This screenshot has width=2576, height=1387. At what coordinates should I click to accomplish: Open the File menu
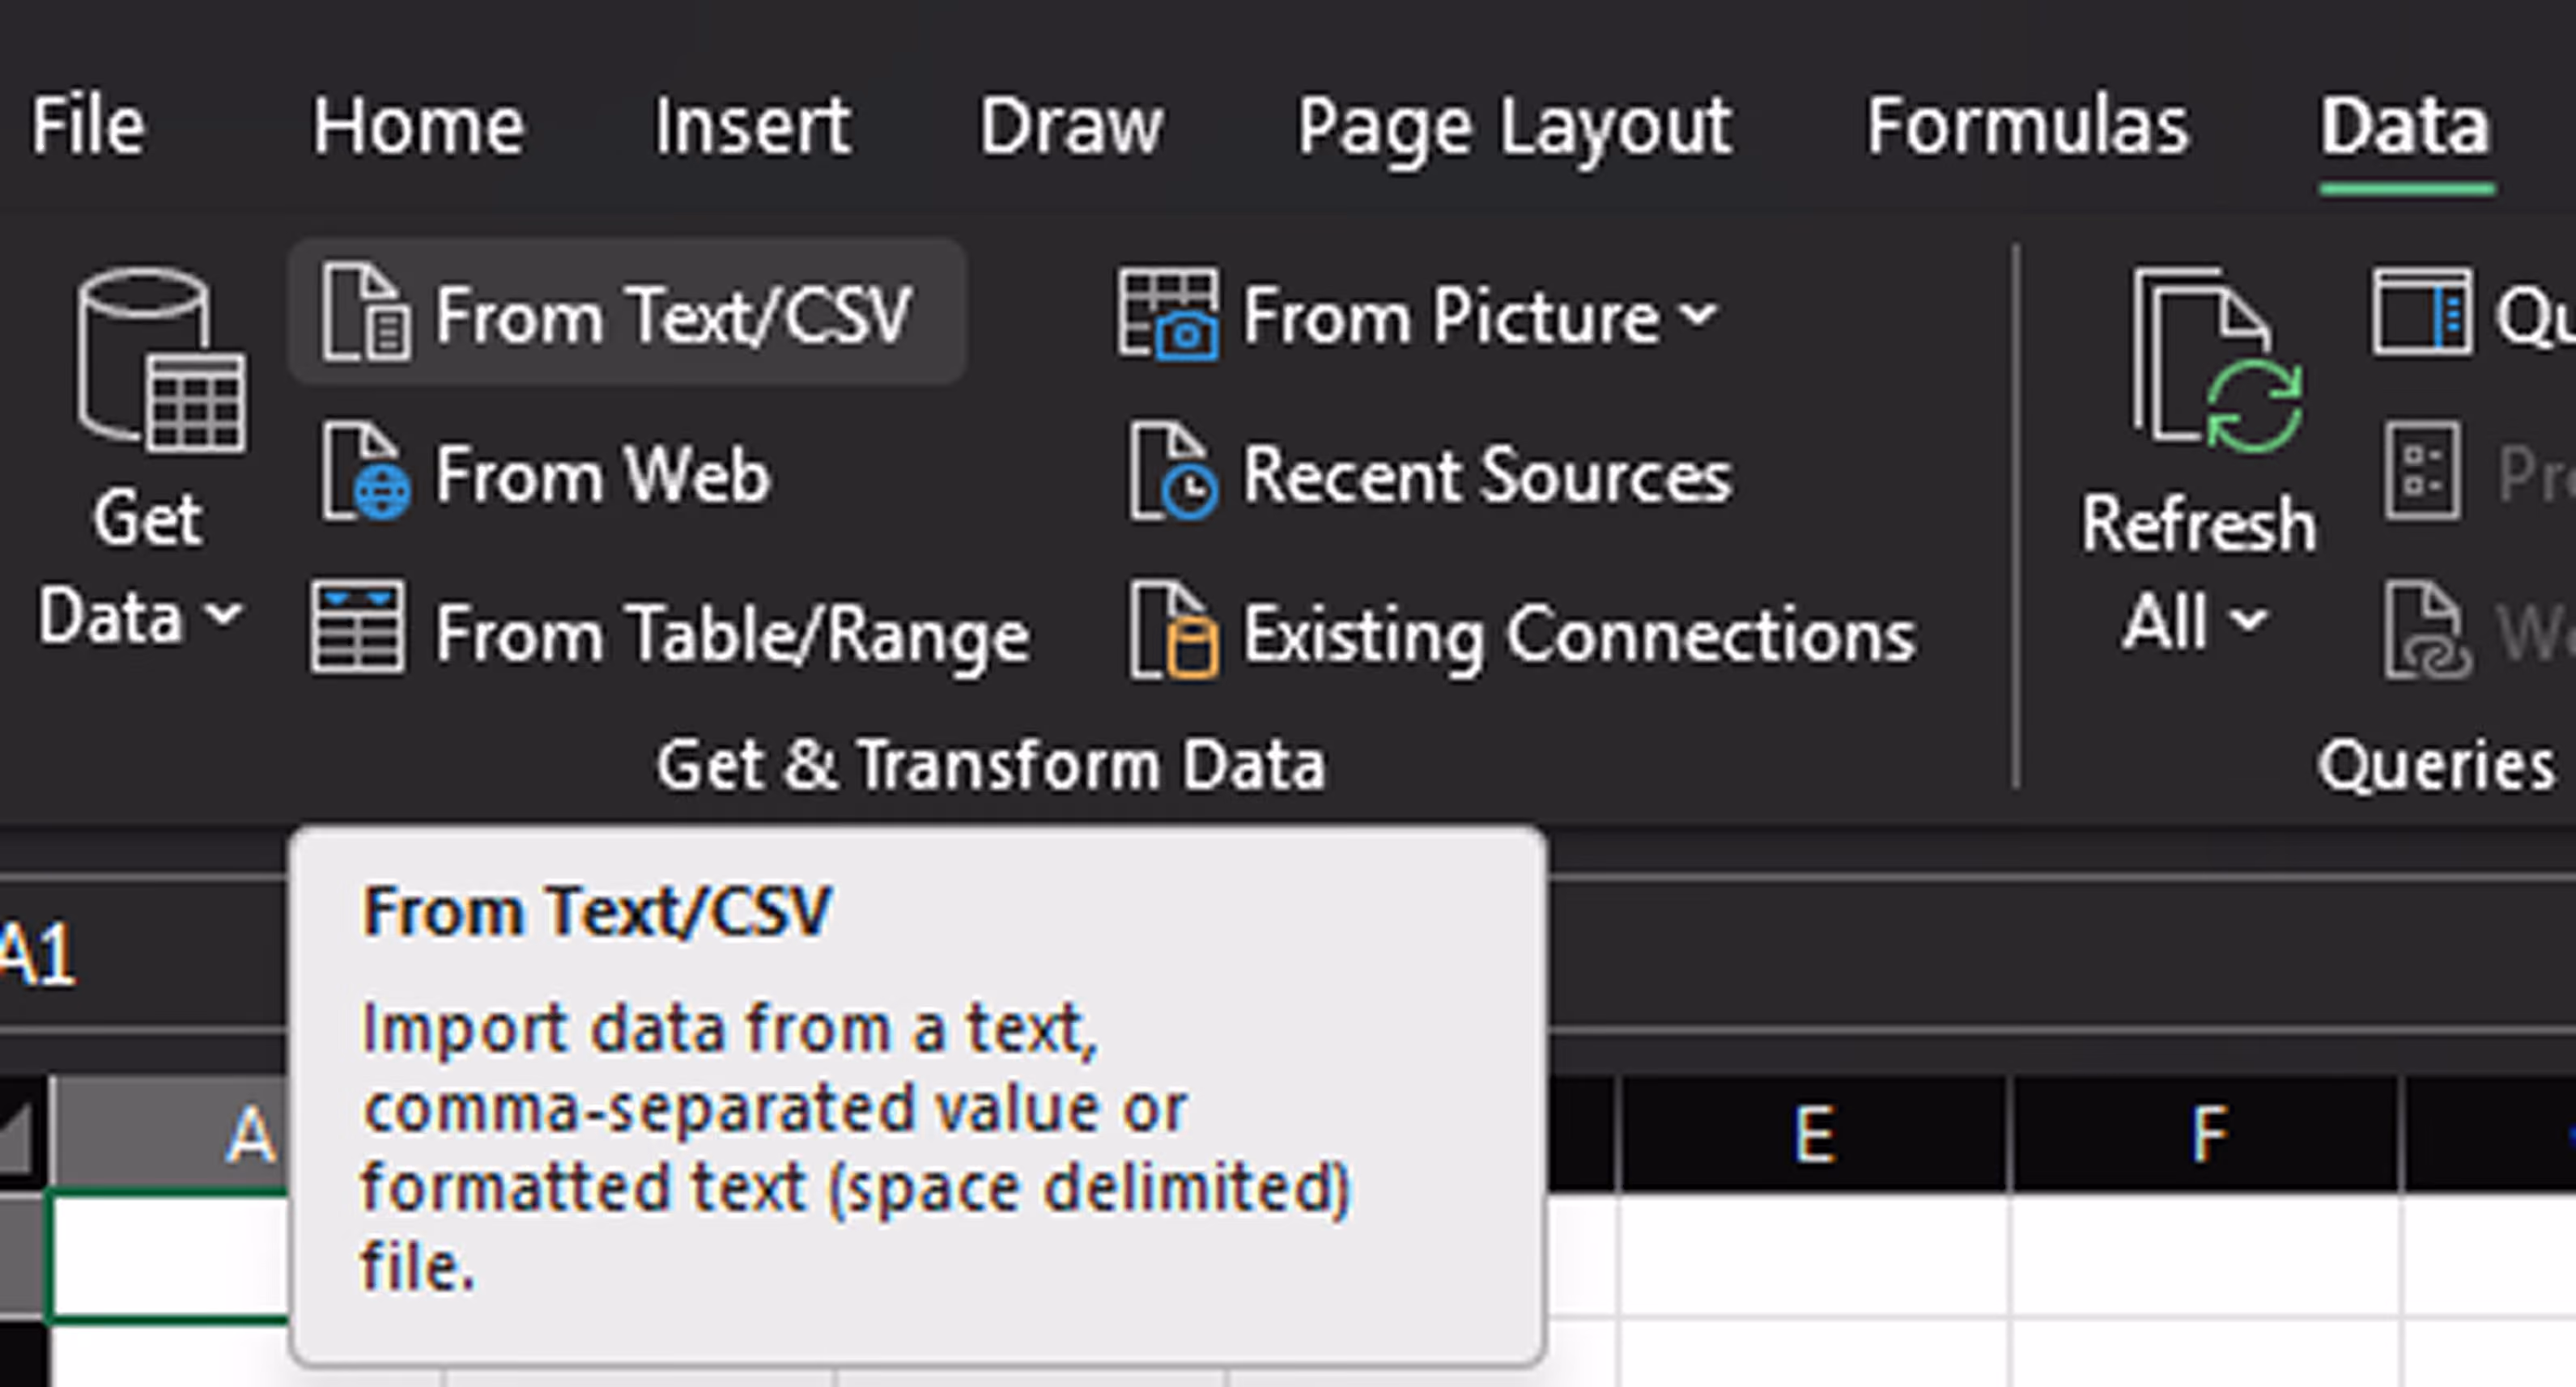pyautogui.click(x=88, y=126)
